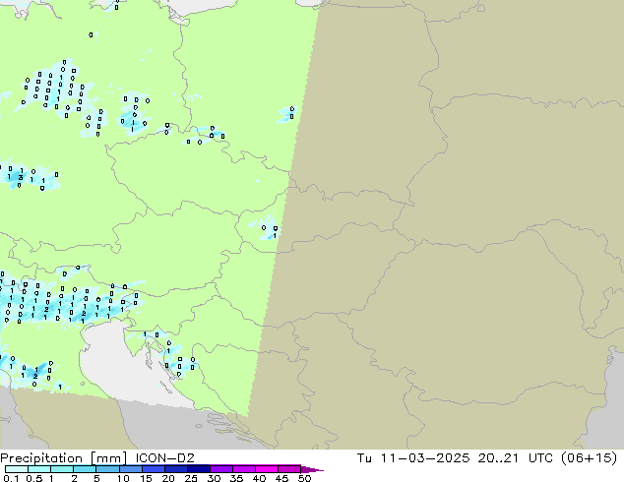Click the '40' legend value

[x=259, y=478]
